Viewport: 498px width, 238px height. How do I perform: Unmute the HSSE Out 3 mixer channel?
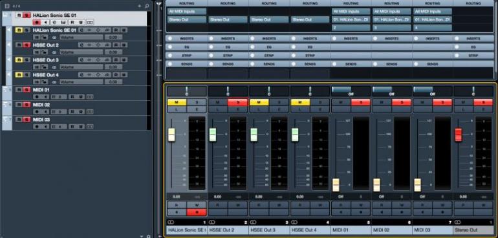(259, 102)
